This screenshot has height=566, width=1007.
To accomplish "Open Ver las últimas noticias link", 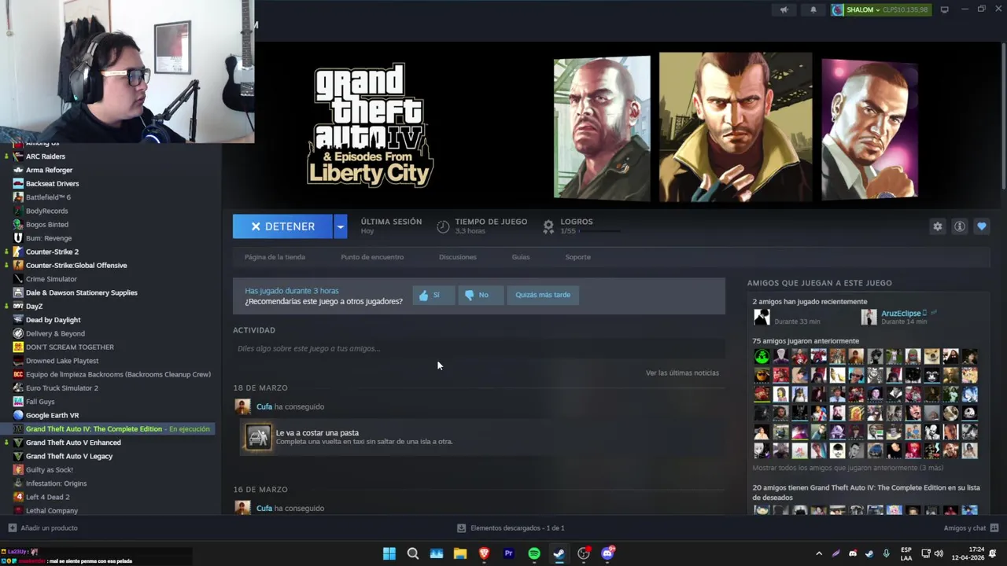I will pos(682,373).
